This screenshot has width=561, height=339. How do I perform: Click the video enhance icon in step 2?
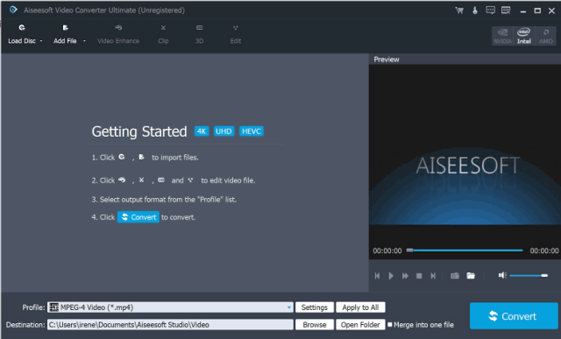(122, 180)
